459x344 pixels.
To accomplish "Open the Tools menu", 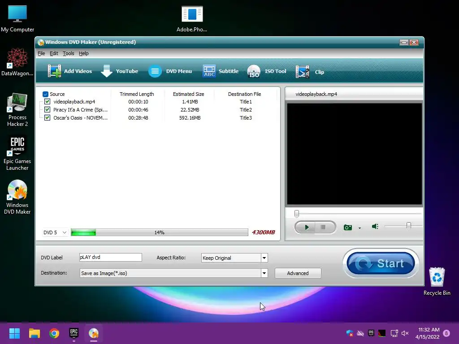I will [x=69, y=53].
